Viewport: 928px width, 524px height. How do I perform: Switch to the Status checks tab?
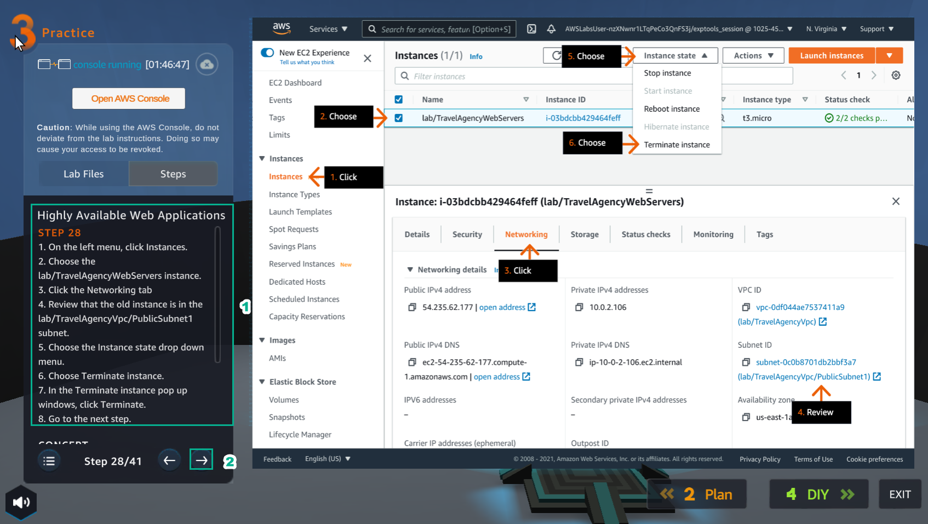point(646,234)
